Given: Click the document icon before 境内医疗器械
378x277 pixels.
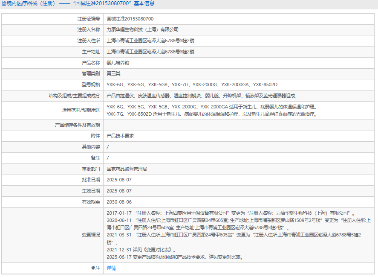Looking at the screenshot, I should [4, 3].
